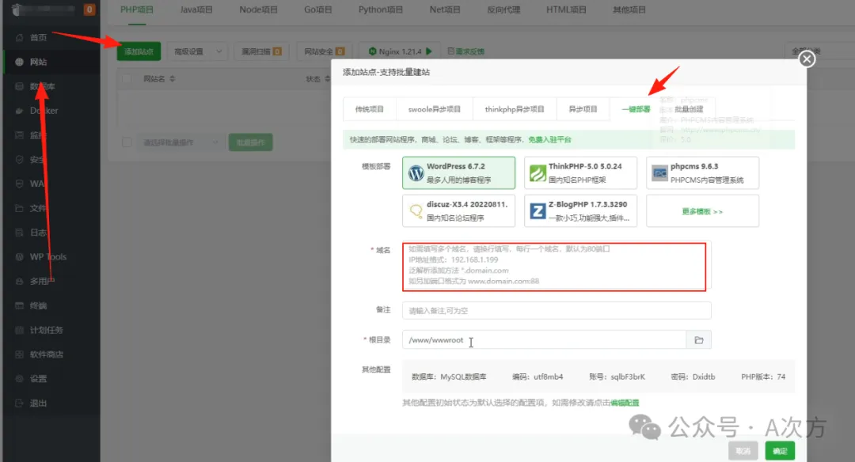This screenshot has width=855, height=462.
Task: Click the Z-BlogPHP blue Z icon
Action: pos(538,211)
